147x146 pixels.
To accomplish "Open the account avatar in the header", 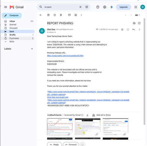I will click(x=143, y=7).
